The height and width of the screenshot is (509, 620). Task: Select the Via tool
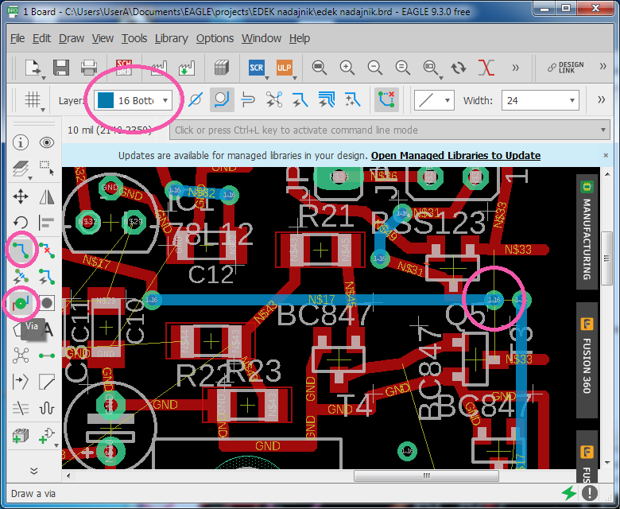pos(21,303)
